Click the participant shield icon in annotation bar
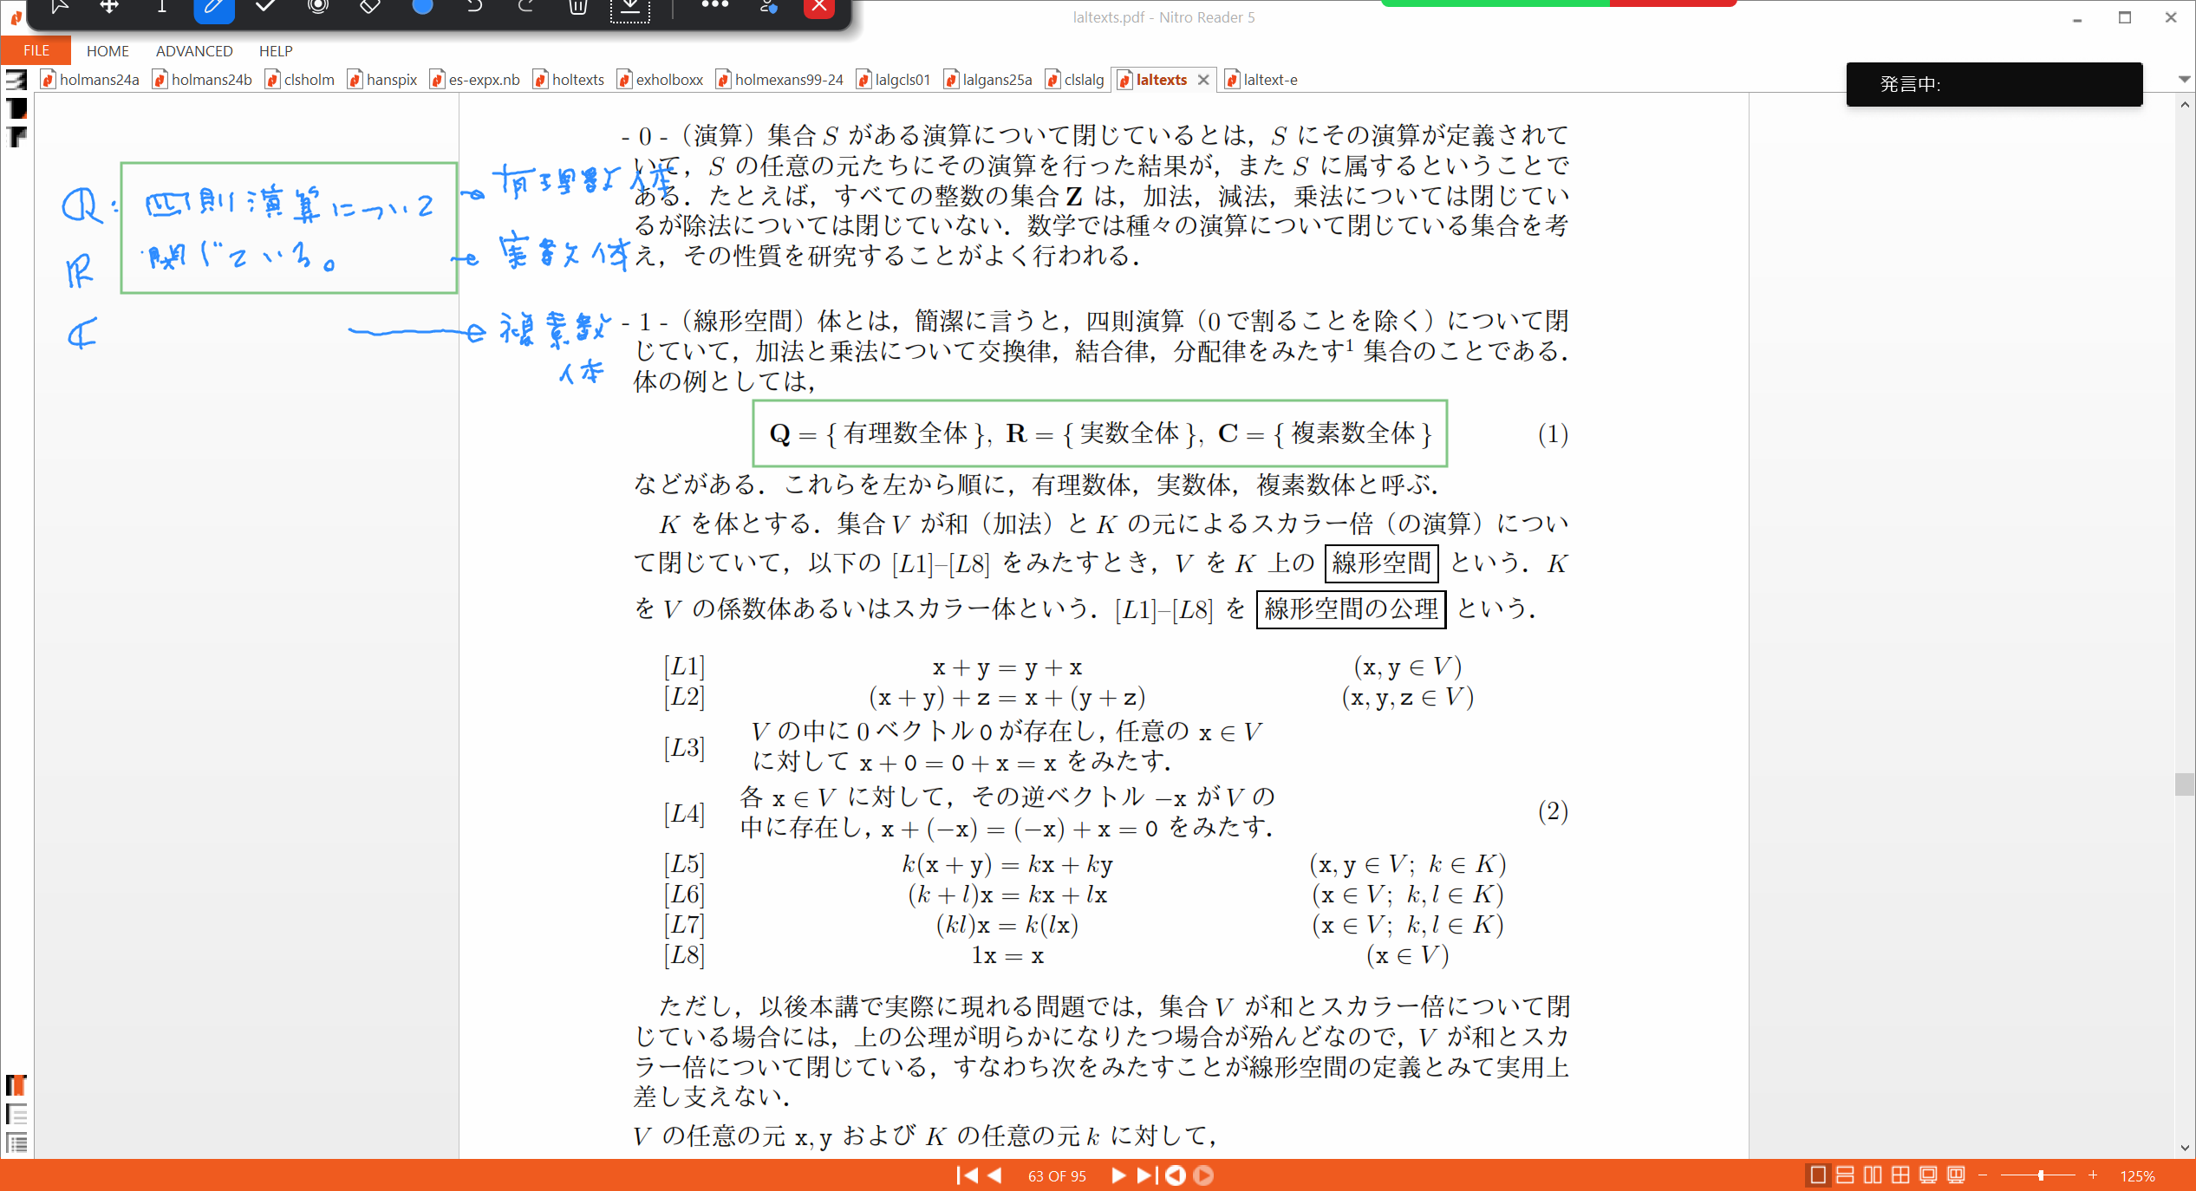 point(768,7)
